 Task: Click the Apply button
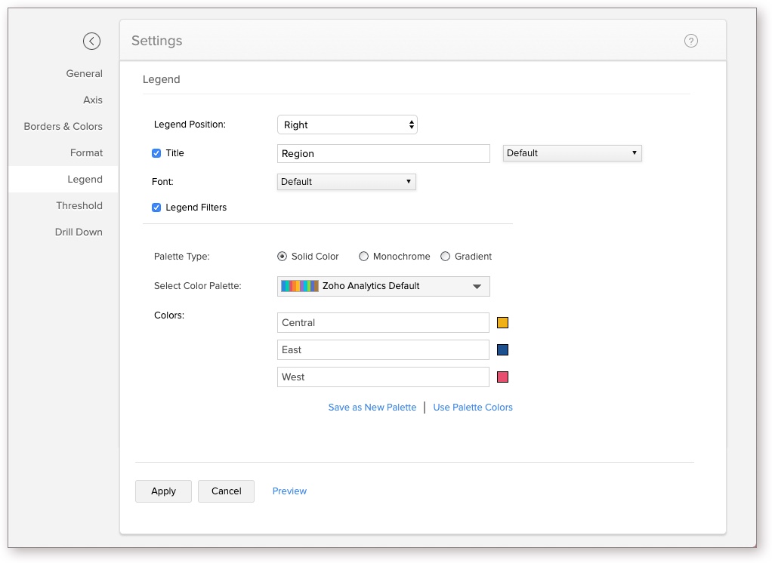point(163,491)
